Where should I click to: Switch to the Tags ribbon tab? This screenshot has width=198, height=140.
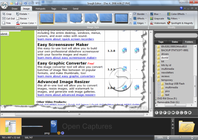pos(54,9)
